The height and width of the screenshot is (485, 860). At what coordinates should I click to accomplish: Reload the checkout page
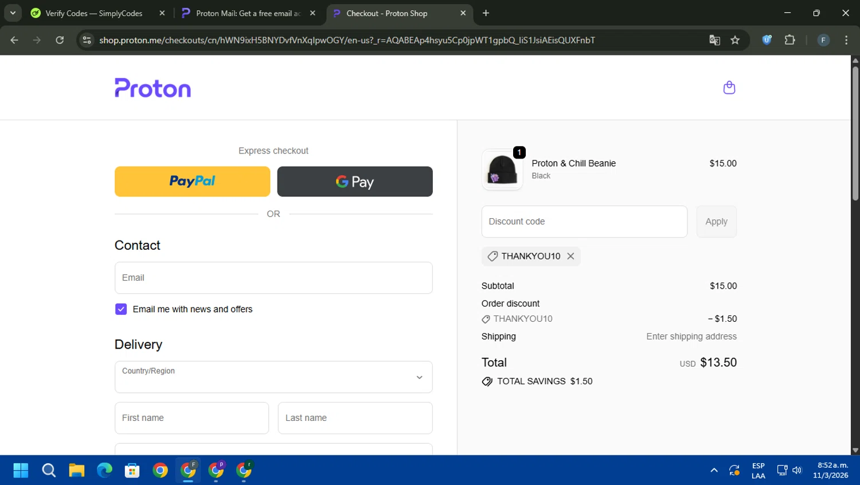pos(60,40)
